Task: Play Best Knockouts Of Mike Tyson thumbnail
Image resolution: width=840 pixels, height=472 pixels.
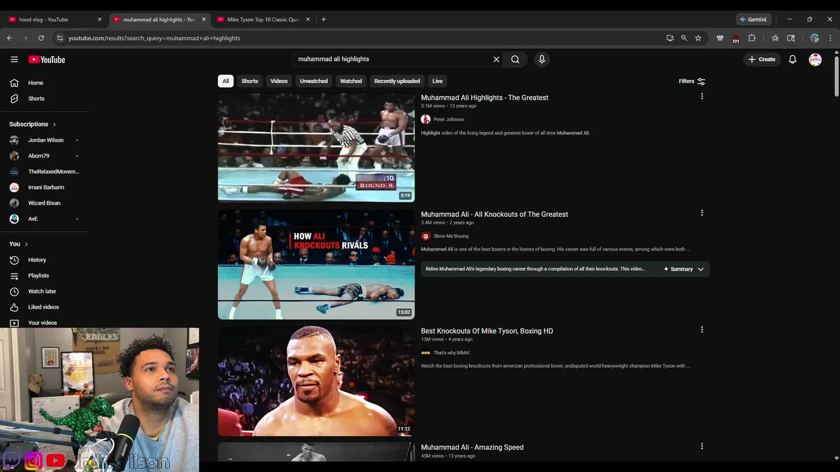Action: coord(316,381)
